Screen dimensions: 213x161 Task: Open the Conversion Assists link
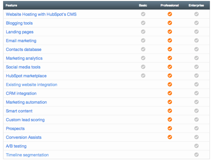pos(24,137)
